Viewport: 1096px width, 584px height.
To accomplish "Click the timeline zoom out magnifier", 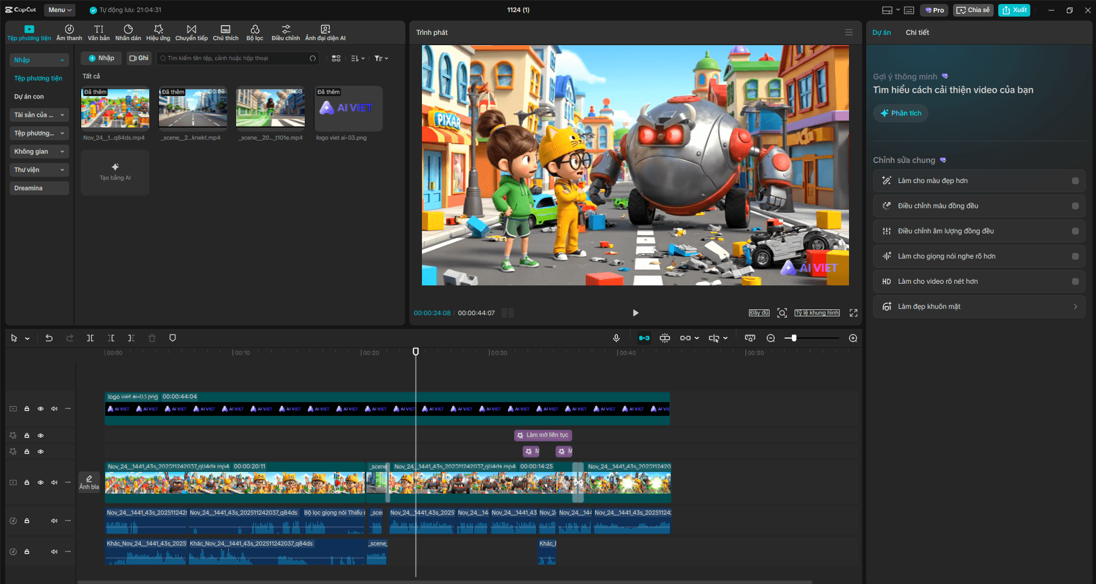I will click(x=771, y=338).
